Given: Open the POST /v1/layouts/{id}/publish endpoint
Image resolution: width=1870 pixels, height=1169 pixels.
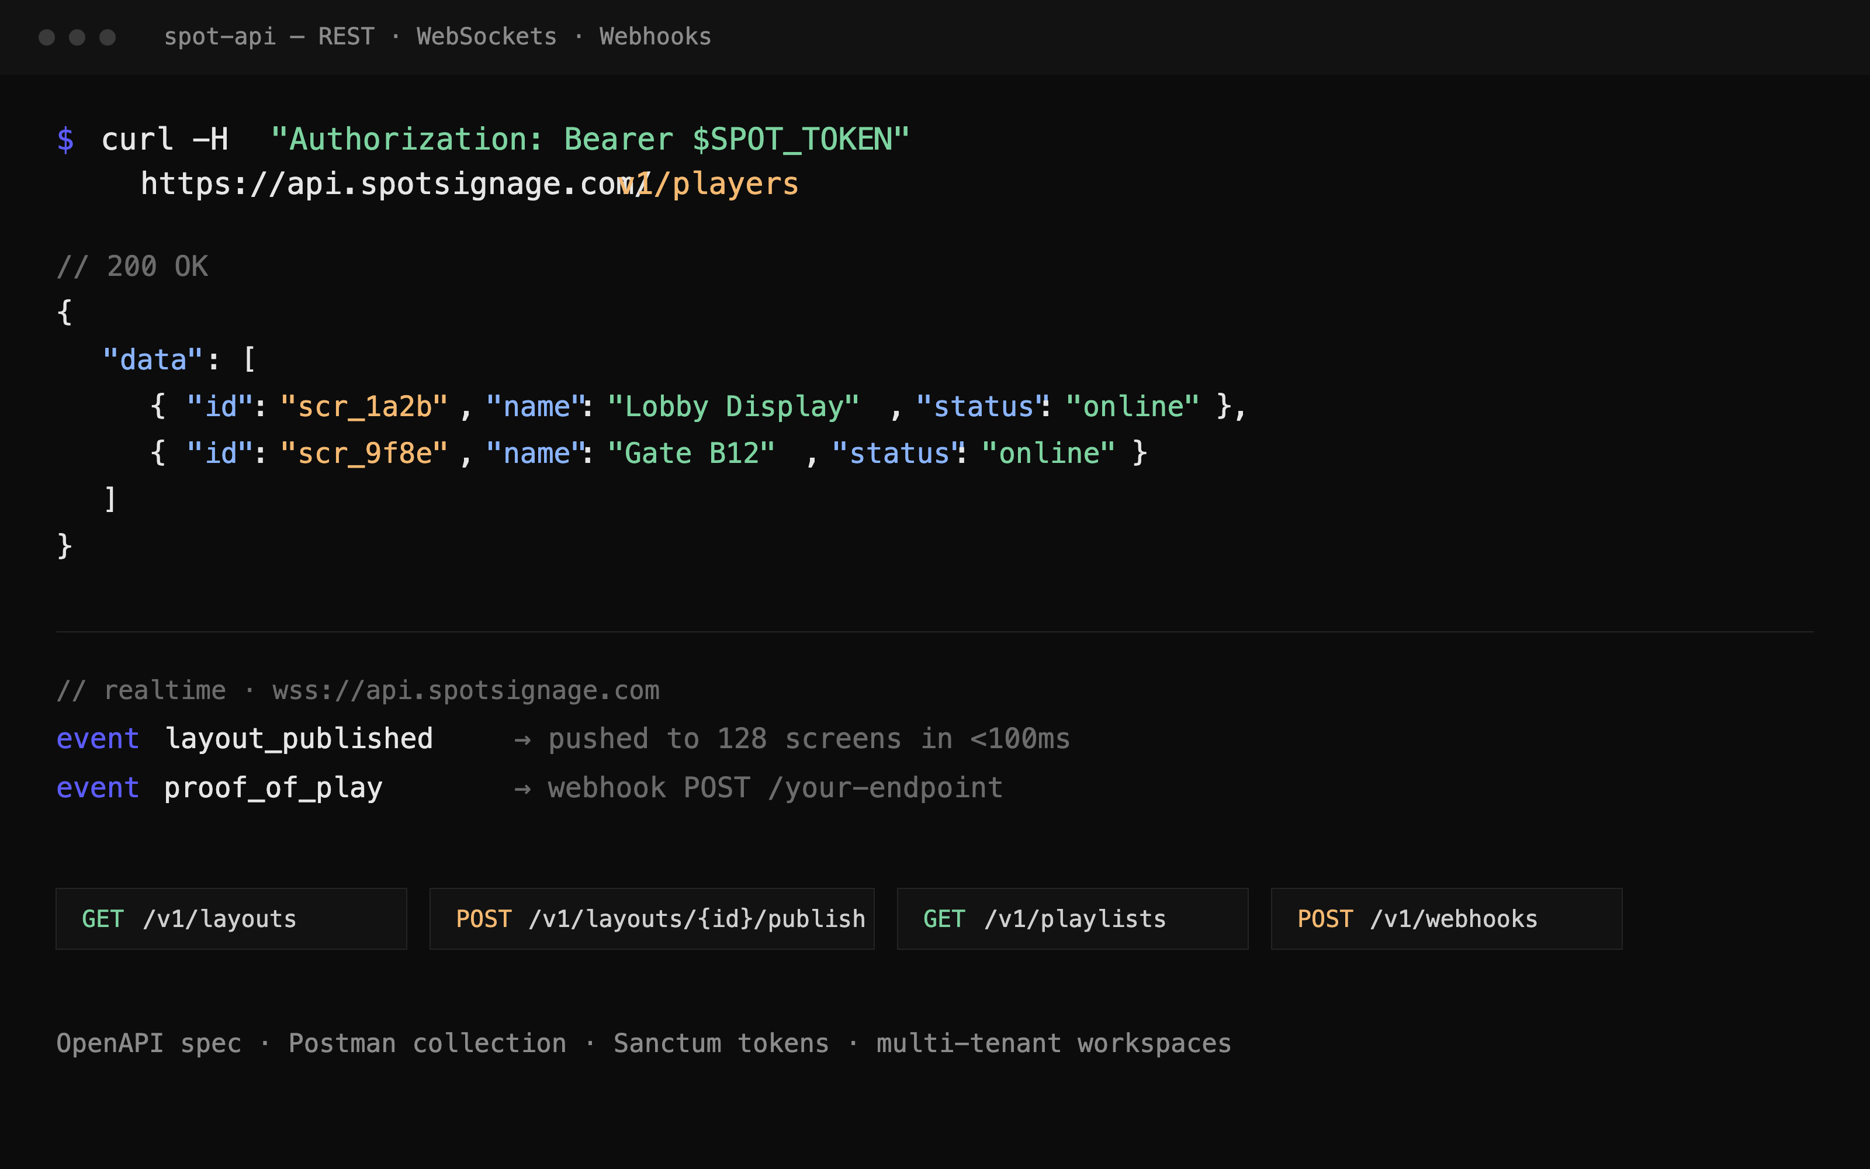Looking at the screenshot, I should 652,918.
